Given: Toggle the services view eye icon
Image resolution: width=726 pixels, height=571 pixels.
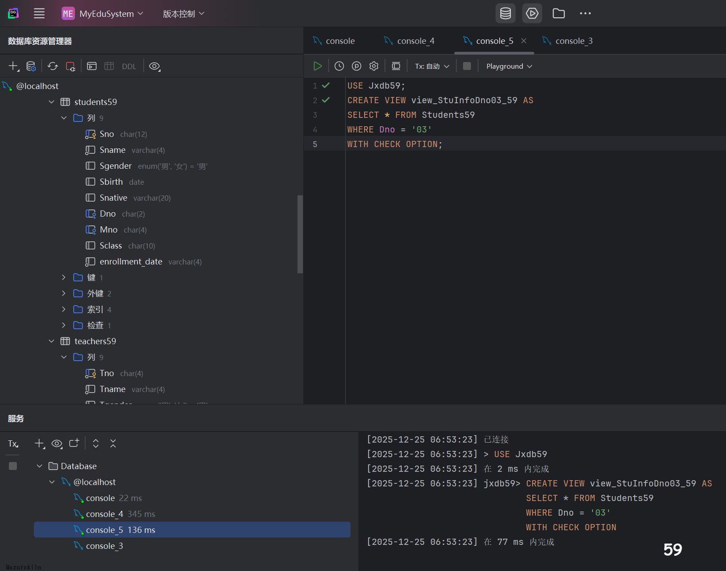Looking at the screenshot, I should 57,443.
